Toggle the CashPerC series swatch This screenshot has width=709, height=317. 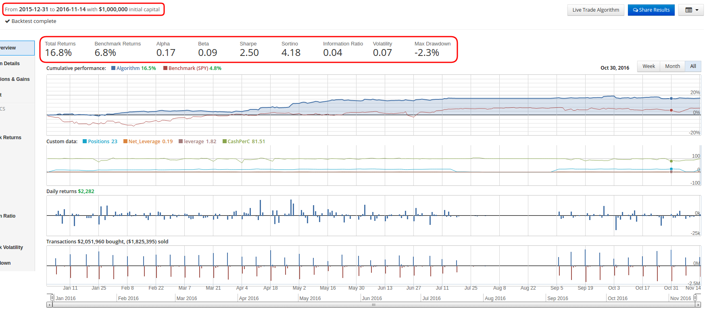coord(225,142)
